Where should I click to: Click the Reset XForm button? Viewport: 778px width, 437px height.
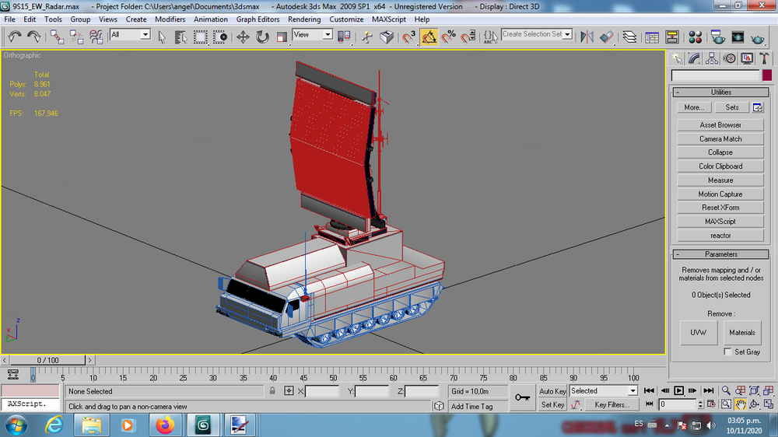(x=720, y=208)
